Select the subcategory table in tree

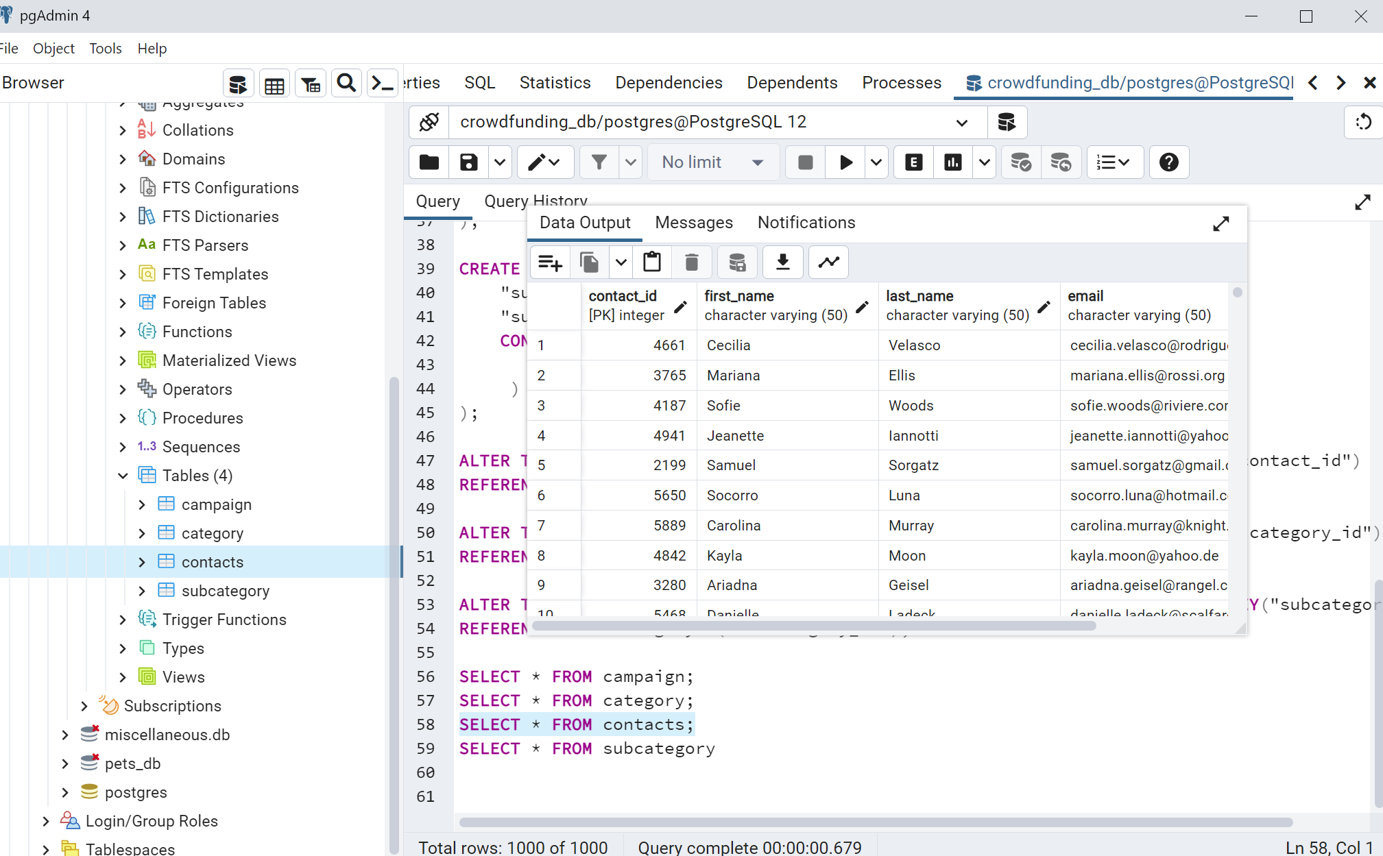[225, 591]
